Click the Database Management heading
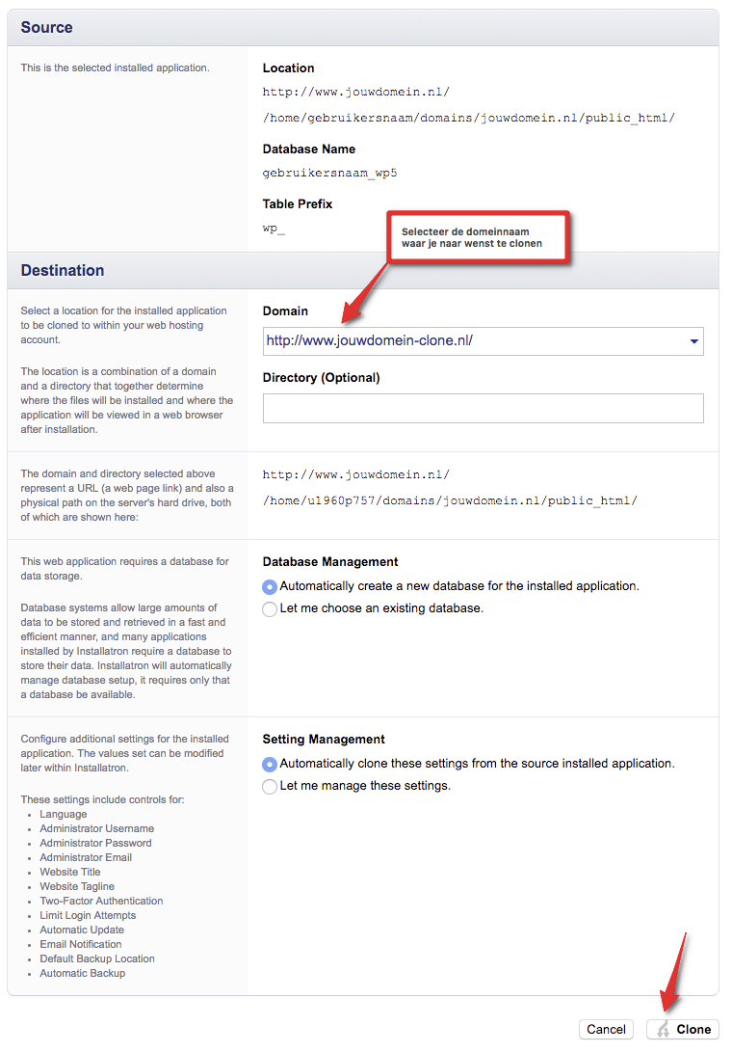This screenshot has width=732, height=1052. click(x=330, y=562)
